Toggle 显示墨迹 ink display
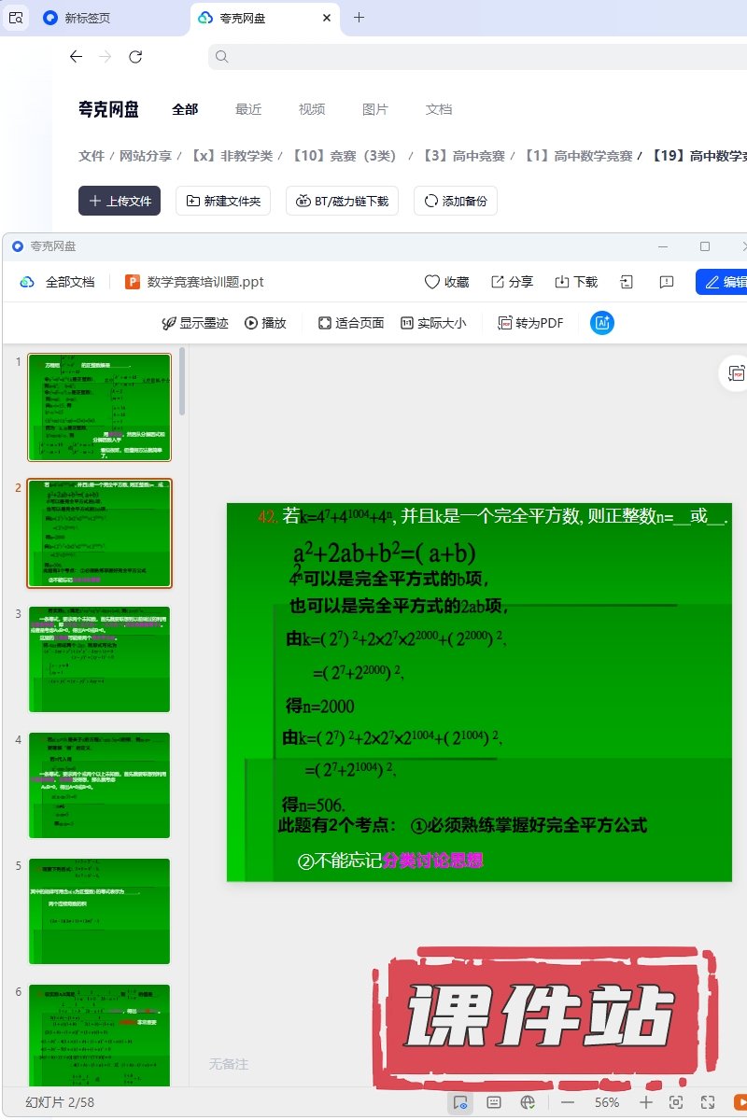The image size is (747, 1120). pyautogui.click(x=194, y=323)
